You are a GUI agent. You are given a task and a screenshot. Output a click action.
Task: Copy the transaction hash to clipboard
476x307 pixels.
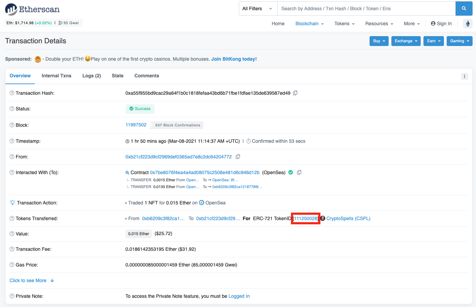click(295, 93)
